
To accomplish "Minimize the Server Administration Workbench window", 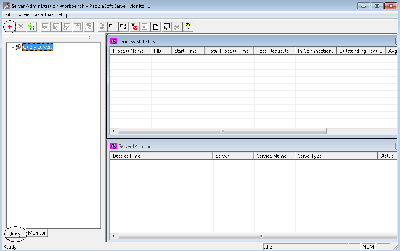I will 363,6.
